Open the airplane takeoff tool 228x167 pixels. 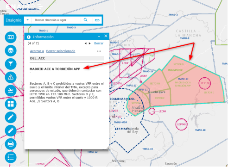(x=11, y=91)
